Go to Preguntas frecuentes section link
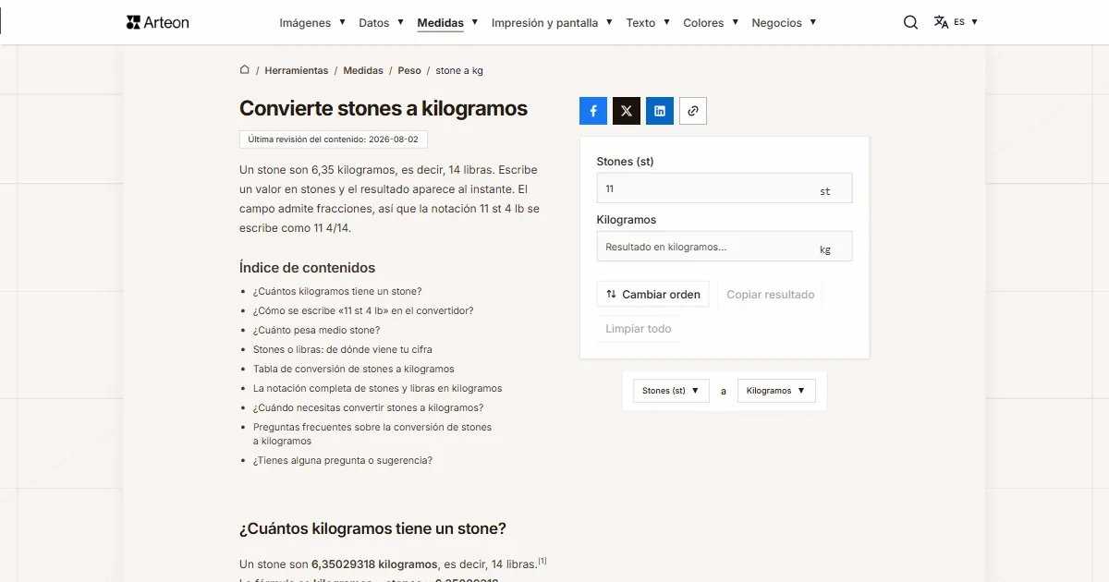 click(x=372, y=434)
